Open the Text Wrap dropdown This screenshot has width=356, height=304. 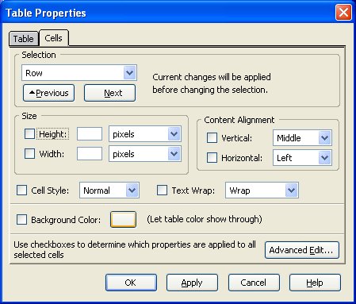[x=262, y=190]
